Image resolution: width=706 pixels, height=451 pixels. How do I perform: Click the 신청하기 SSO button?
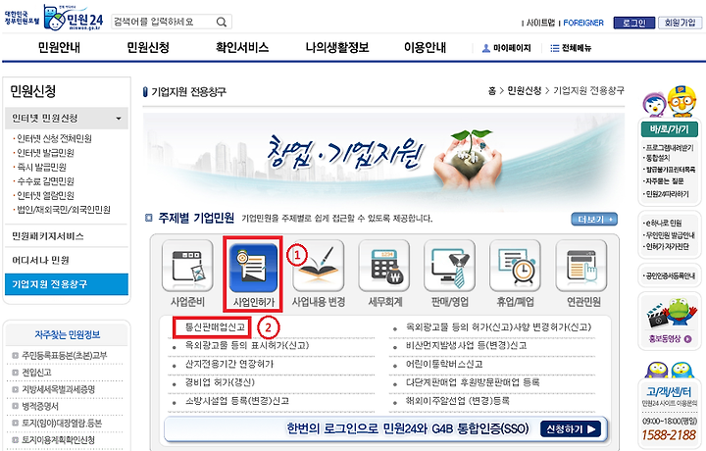571,429
